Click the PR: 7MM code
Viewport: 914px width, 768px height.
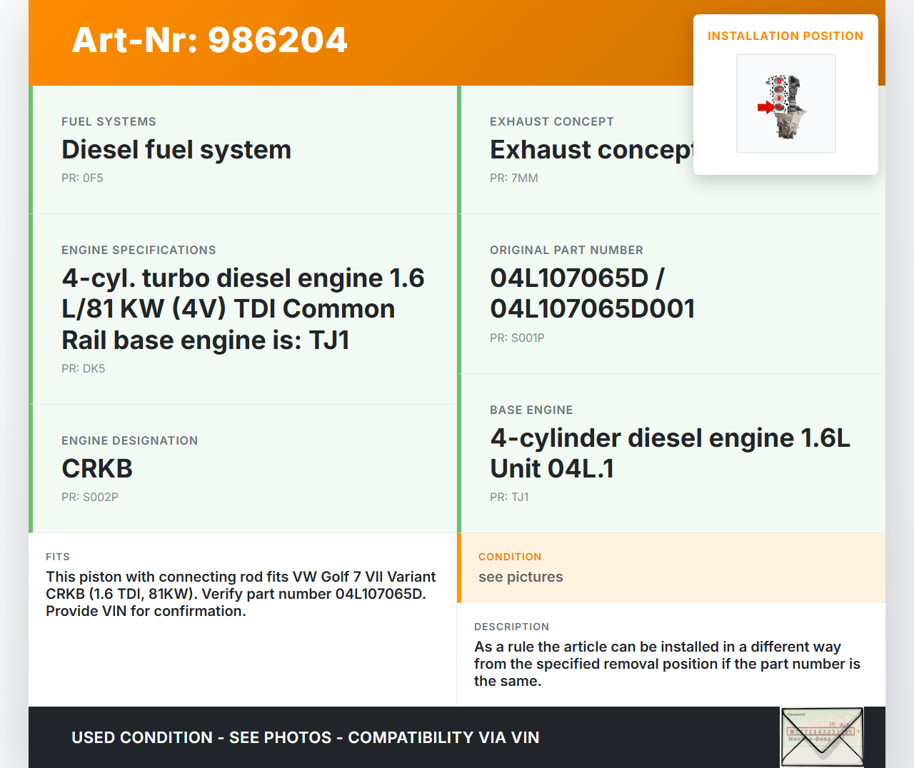pyautogui.click(x=513, y=178)
